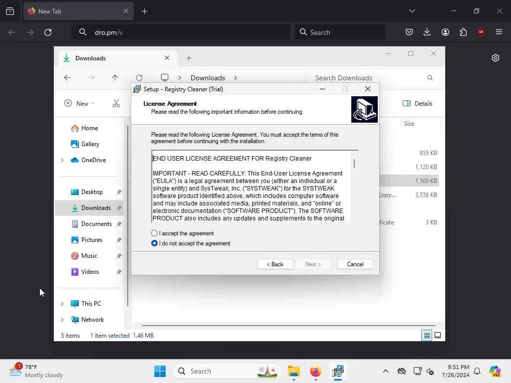Image resolution: width=511 pixels, height=383 pixels.
Task: Toggle the Details pane button
Action: tap(418, 103)
